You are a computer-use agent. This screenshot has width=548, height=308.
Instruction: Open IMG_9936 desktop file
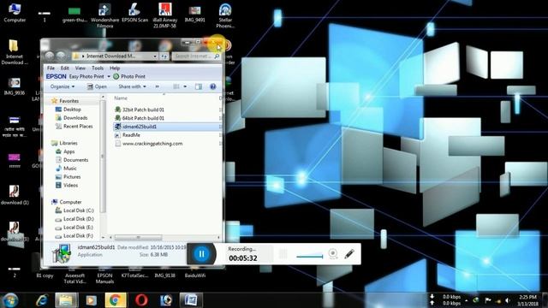tap(14, 86)
